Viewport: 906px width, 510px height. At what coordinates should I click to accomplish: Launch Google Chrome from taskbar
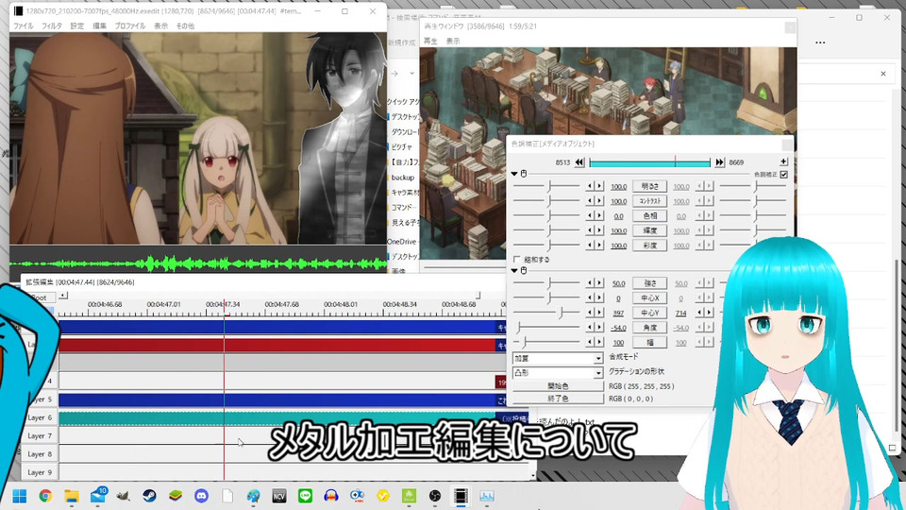[x=45, y=496]
